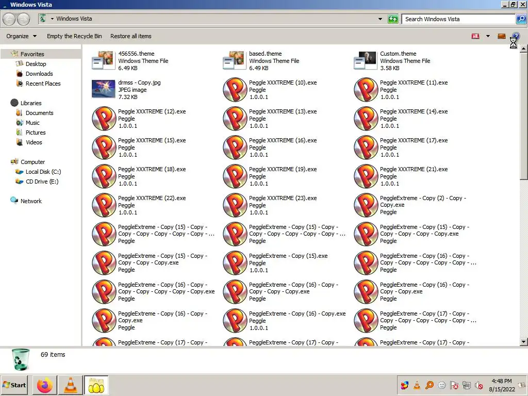Select Libraries in the navigation pane
The image size is (528, 396).
pos(30,103)
